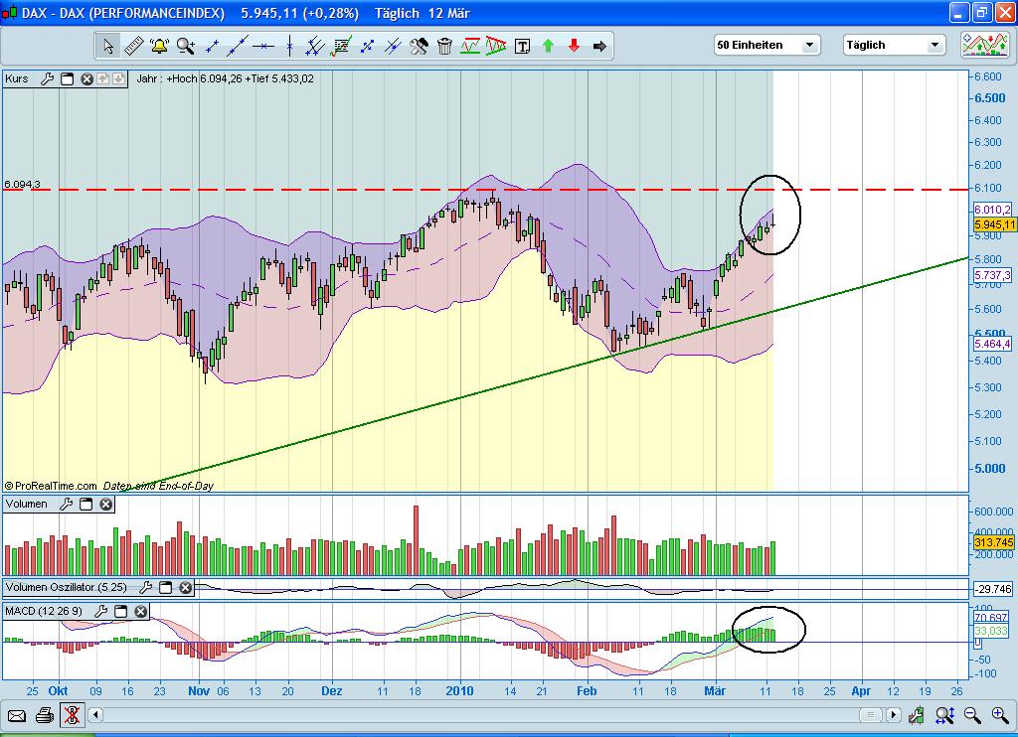Screen dimensions: 1018x737
Task: Close the Volumen panel
Action: tap(105, 505)
